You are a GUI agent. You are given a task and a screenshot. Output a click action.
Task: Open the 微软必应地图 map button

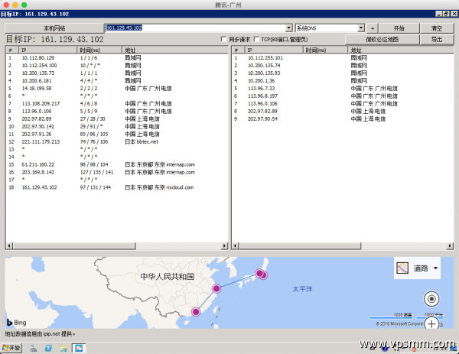(x=382, y=40)
